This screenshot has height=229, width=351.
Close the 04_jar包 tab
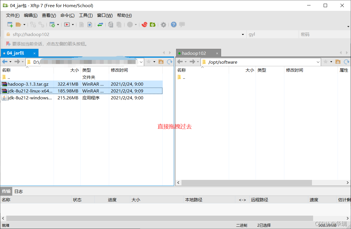[34, 53]
